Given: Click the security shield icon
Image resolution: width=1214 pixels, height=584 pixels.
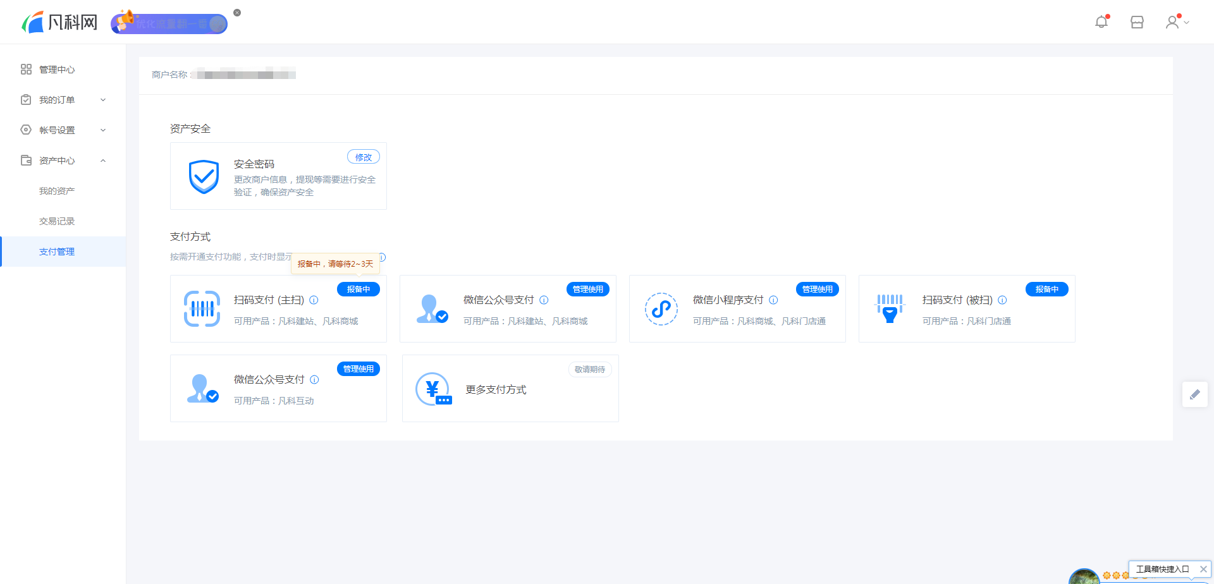Looking at the screenshot, I should click(204, 176).
